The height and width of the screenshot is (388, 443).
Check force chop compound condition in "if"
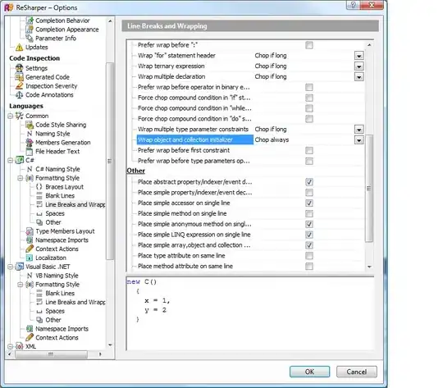(x=309, y=98)
